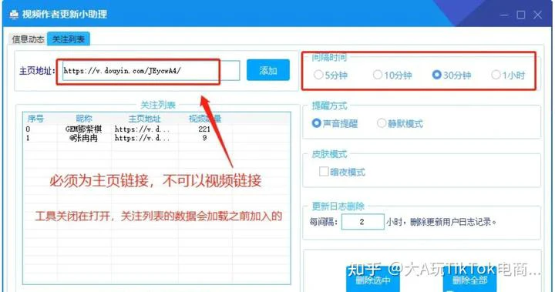Screen dimensions: 555x292
Task: Choose the 30分钟 interval radio button
Action: click(452, 75)
